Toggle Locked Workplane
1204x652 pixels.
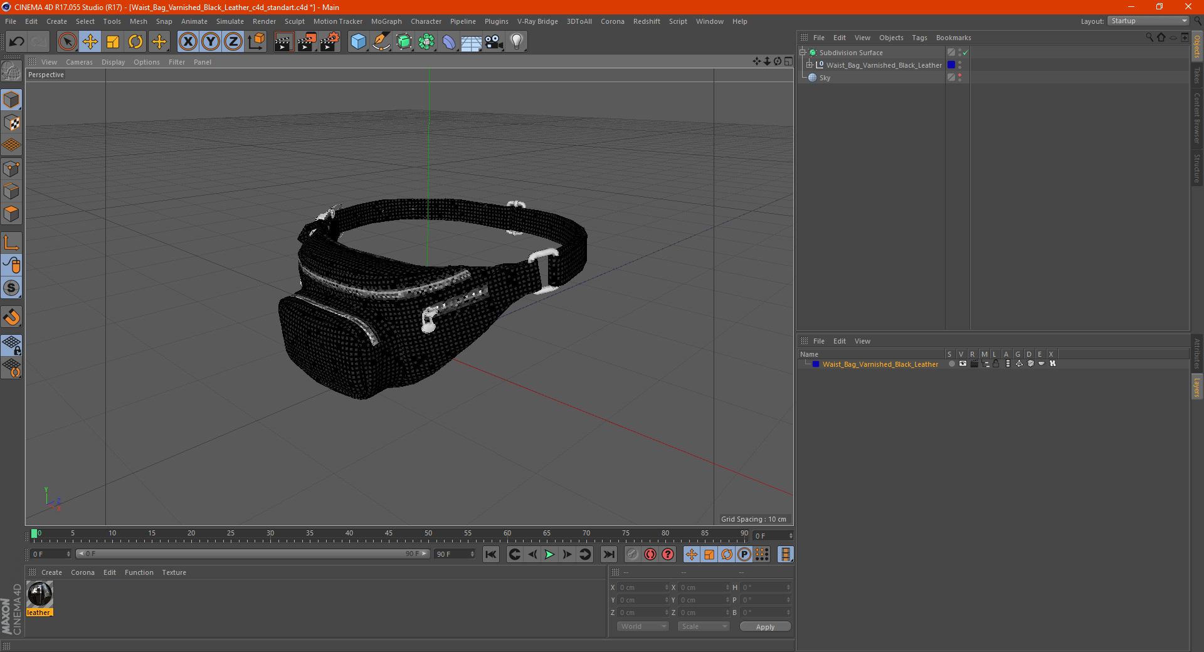[x=11, y=345]
